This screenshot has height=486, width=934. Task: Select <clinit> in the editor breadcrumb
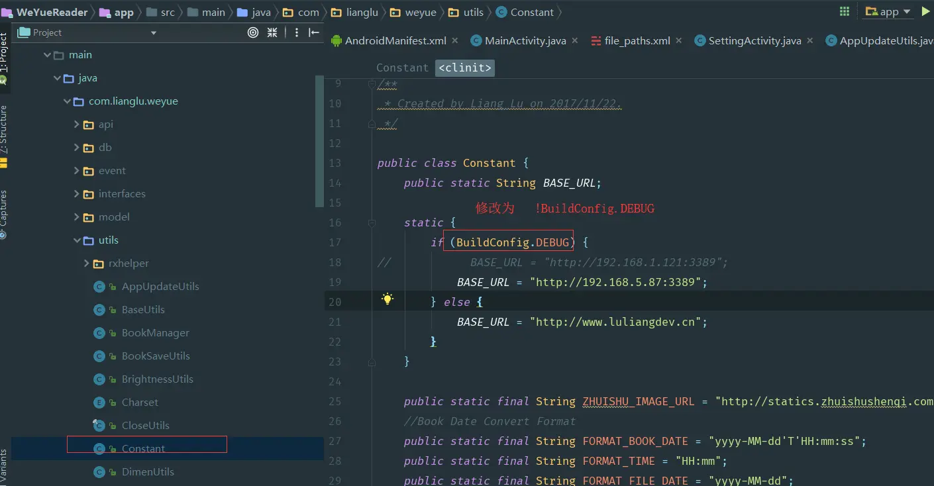(465, 68)
